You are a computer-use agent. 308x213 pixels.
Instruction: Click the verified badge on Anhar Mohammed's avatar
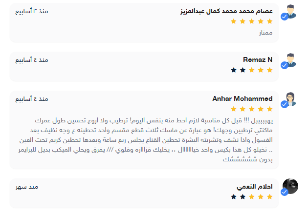284,104
